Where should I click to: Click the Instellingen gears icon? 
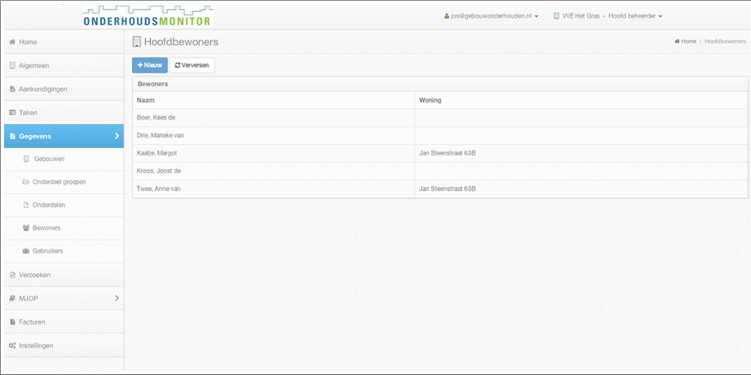[x=12, y=346]
